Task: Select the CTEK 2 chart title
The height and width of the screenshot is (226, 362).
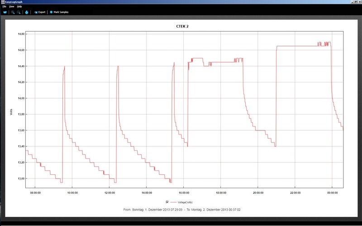Action: click(182, 26)
